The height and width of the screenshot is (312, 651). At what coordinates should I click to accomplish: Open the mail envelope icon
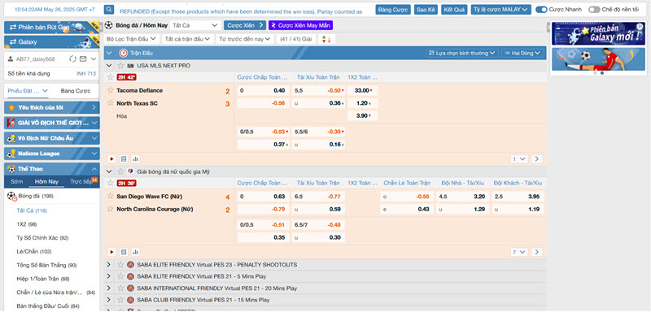point(83,59)
